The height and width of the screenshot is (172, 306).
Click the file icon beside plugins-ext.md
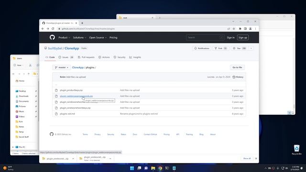click(56, 114)
